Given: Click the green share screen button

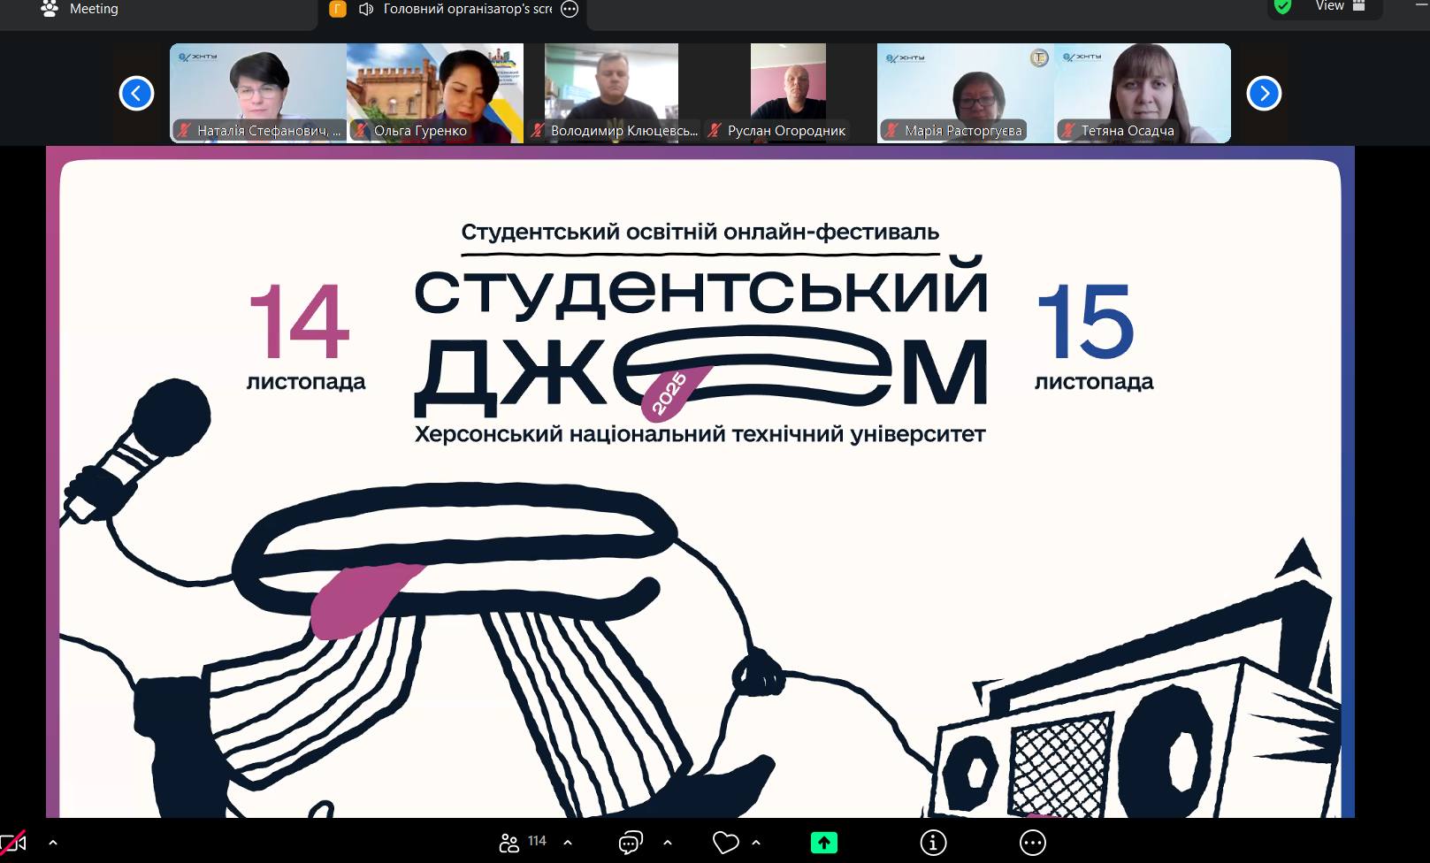Looking at the screenshot, I should (823, 843).
